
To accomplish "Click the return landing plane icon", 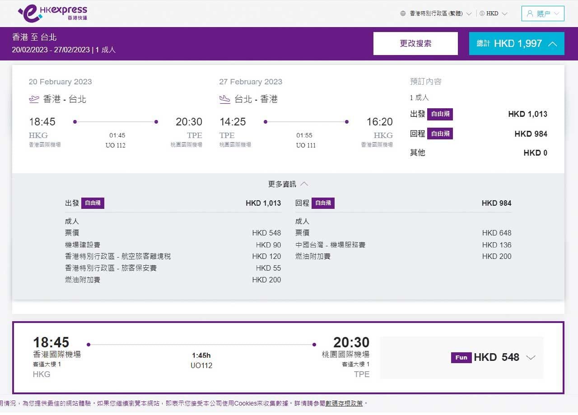I will click(224, 99).
